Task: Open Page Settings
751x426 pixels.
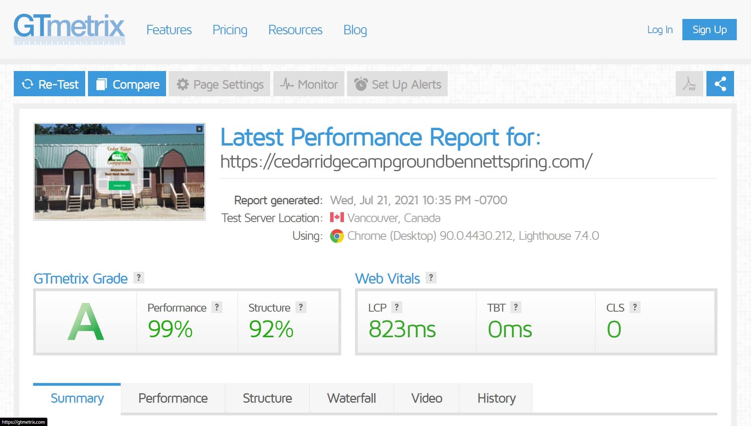Action: click(x=219, y=84)
